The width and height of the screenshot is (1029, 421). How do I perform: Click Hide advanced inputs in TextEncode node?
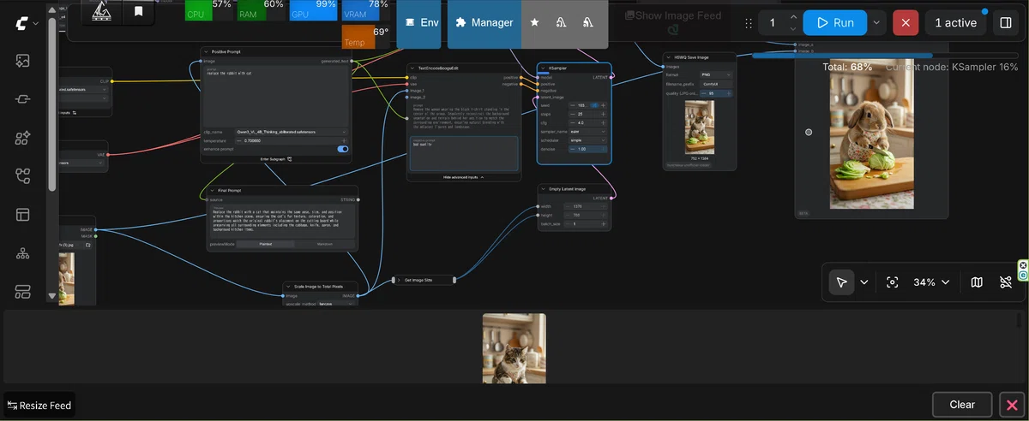tap(464, 176)
